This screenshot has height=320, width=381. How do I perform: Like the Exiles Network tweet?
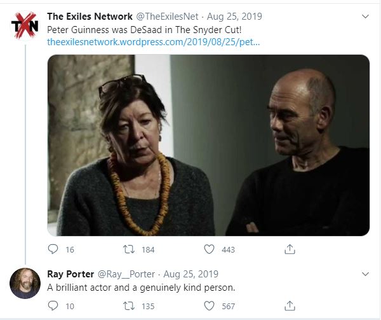[210, 249]
